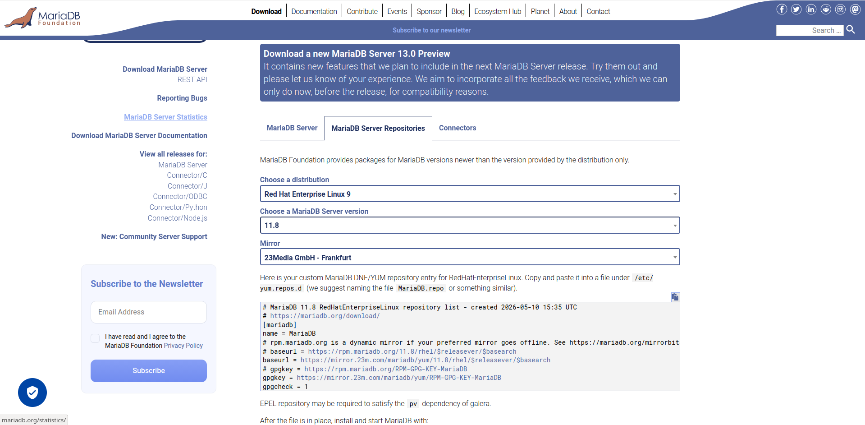Open the Connector/C releases link

(x=187, y=175)
